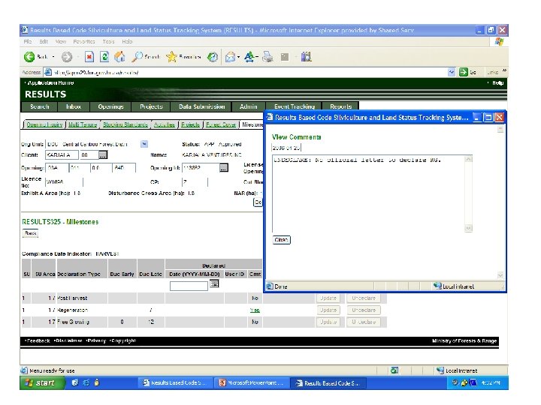Click the third quick launch icon
The width and height of the screenshot is (541, 405).
(97, 382)
